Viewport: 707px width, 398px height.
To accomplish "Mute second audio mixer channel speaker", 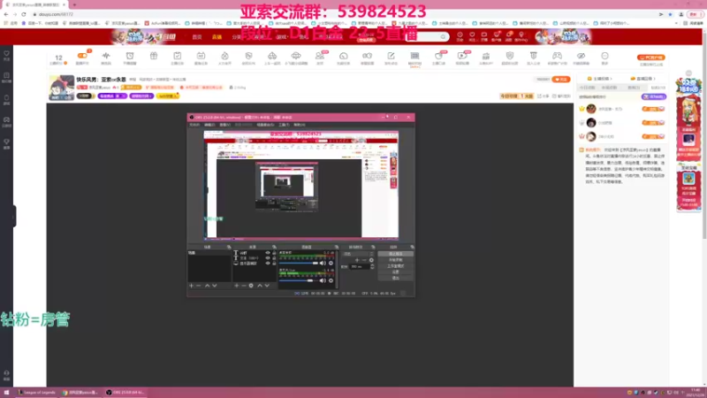I will (323, 280).
